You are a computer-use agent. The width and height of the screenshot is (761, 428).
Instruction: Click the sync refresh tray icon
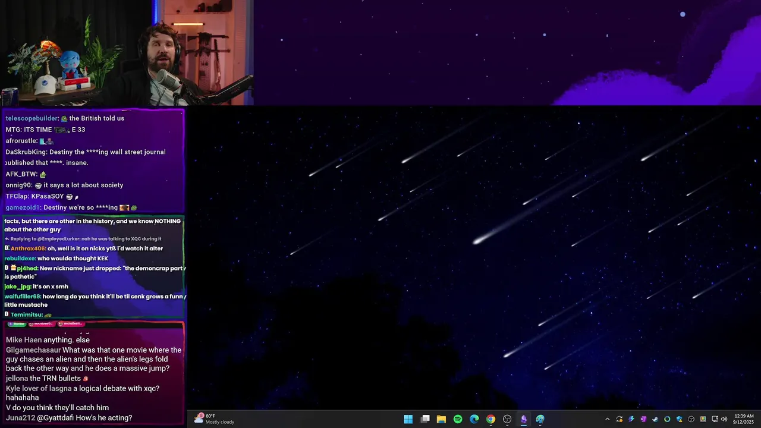(620, 419)
